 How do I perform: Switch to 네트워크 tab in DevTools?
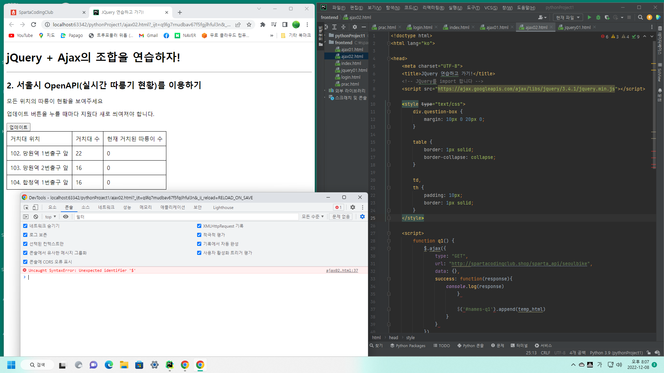106,207
